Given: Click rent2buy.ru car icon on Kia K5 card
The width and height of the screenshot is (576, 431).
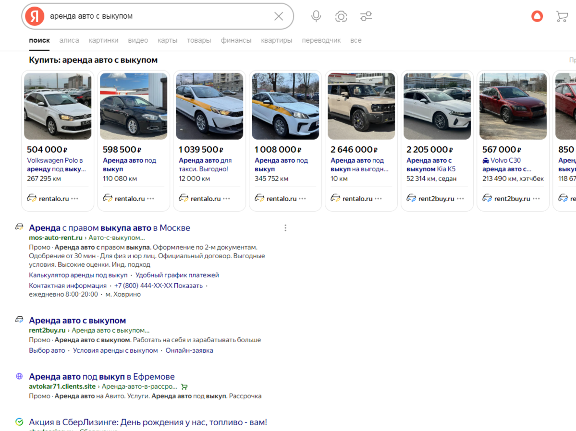Looking at the screenshot, I should point(411,198).
